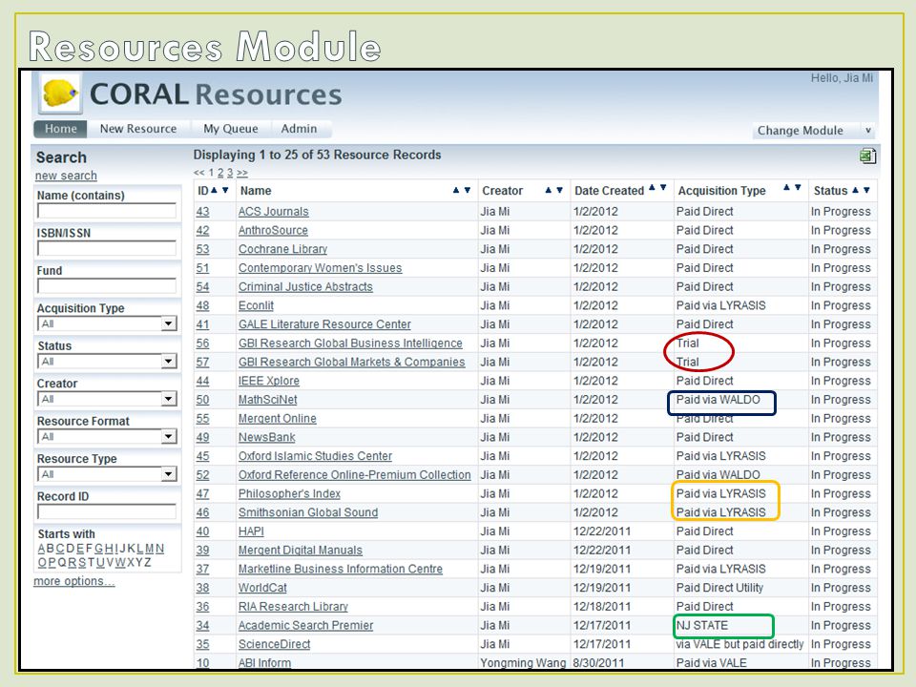The height and width of the screenshot is (687, 916).
Task: Open Contemporary Women's Issues record
Action: [321, 267]
